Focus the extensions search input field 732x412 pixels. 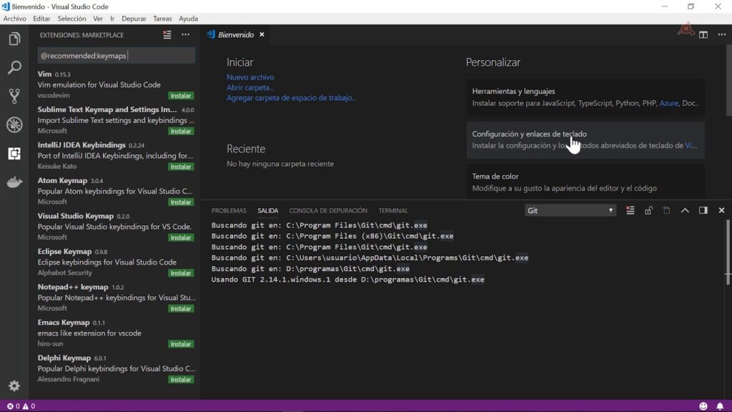click(116, 56)
